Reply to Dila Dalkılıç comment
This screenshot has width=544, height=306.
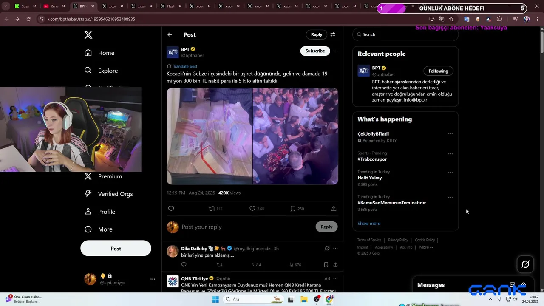tap(184, 264)
